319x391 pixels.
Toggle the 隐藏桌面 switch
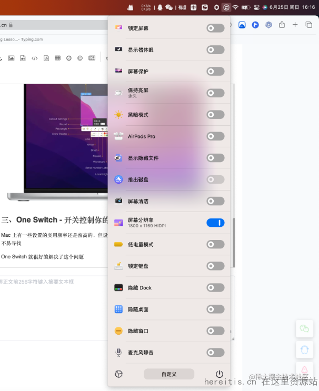[x=215, y=309]
